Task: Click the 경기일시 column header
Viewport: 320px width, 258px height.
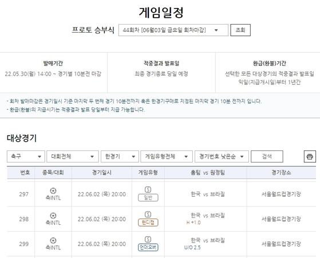Action: (x=102, y=173)
